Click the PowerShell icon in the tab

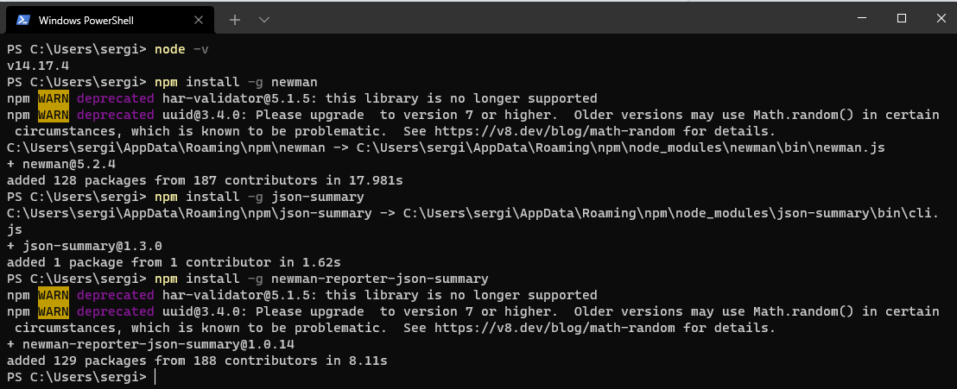click(x=23, y=20)
